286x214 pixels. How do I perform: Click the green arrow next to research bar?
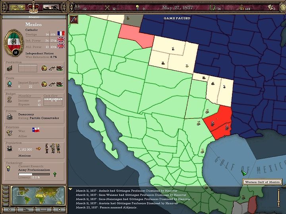54,174
